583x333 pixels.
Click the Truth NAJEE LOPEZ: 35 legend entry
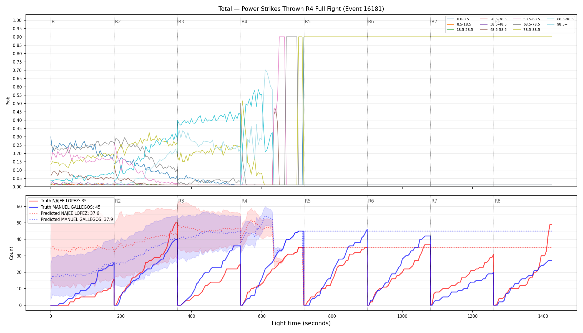58,201
